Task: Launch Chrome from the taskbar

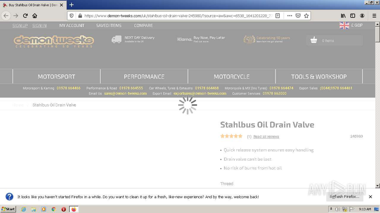Action: point(54,209)
